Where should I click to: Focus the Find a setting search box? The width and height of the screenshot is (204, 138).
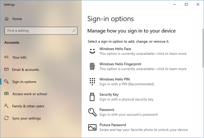point(41,31)
